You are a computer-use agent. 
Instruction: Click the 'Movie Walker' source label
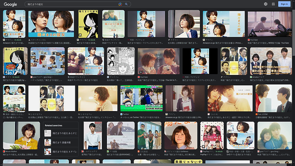[x=10, y=151]
